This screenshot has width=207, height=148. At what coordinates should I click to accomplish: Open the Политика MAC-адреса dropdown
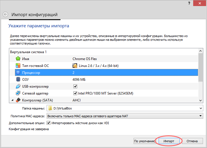(x=201, y=116)
